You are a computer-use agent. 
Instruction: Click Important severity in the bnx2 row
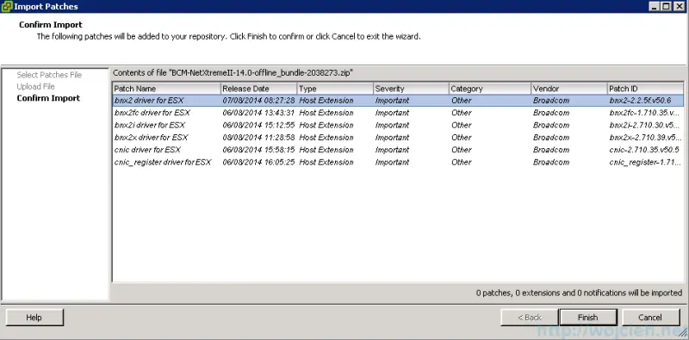[392, 101]
